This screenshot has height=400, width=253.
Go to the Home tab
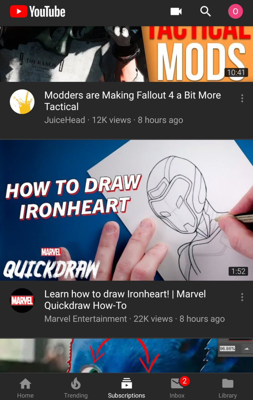(x=25, y=388)
